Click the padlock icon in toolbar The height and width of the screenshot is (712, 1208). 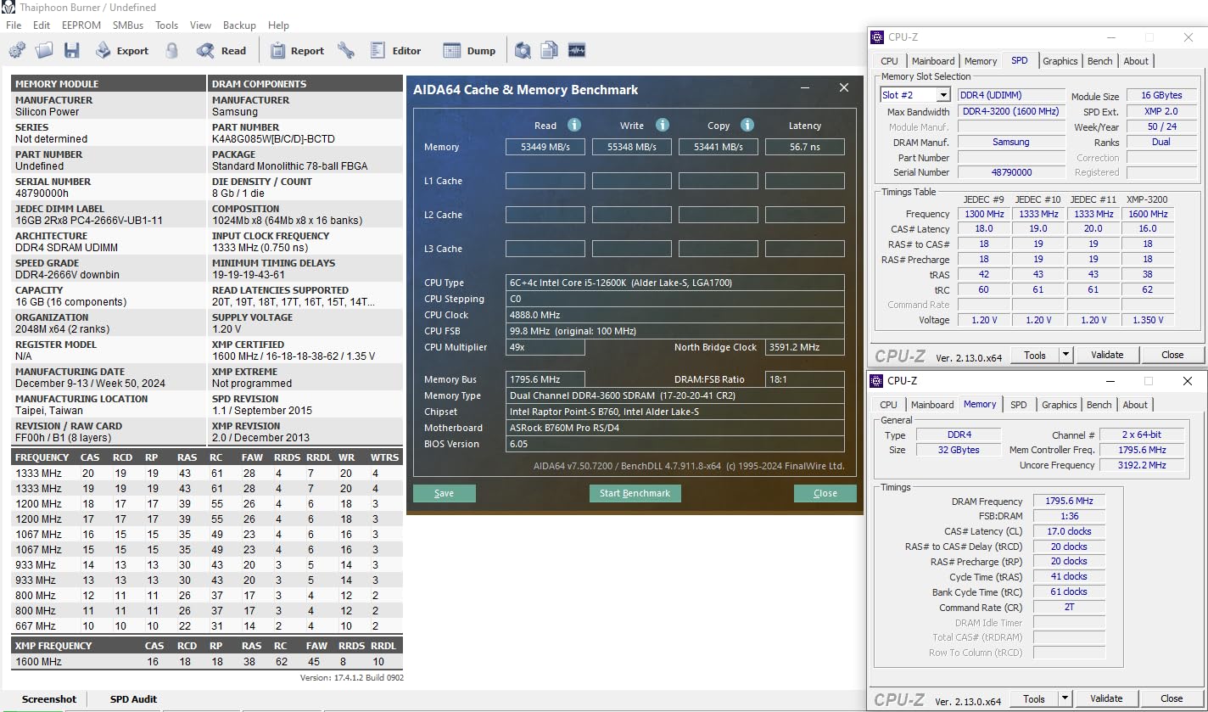pos(172,51)
